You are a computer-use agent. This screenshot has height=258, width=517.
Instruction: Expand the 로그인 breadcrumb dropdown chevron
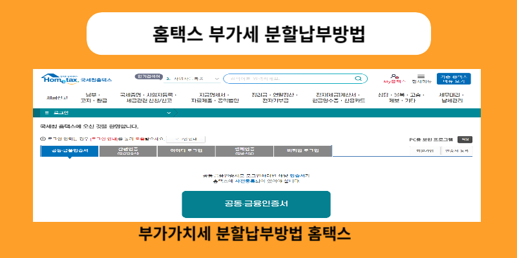[x=169, y=113]
